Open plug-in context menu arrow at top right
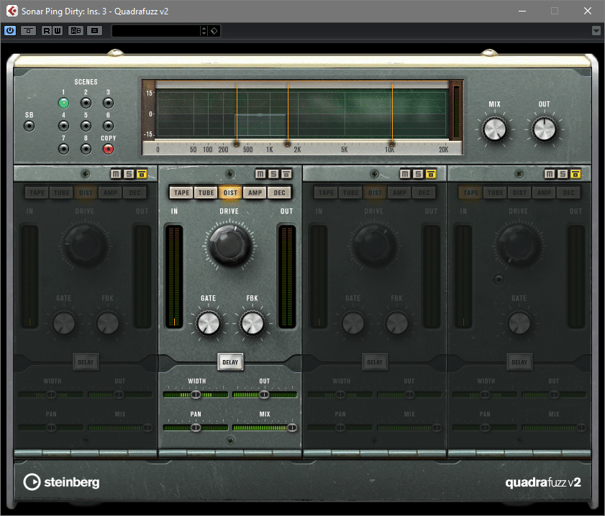The width and height of the screenshot is (605, 516). pyautogui.click(x=596, y=30)
